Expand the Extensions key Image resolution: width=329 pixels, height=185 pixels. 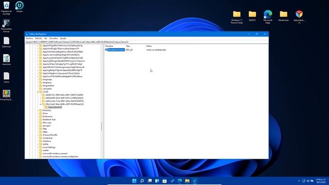click(38, 117)
